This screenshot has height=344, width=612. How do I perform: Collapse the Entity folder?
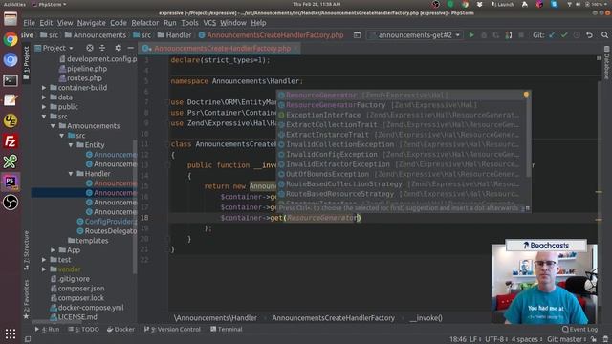pos(71,145)
